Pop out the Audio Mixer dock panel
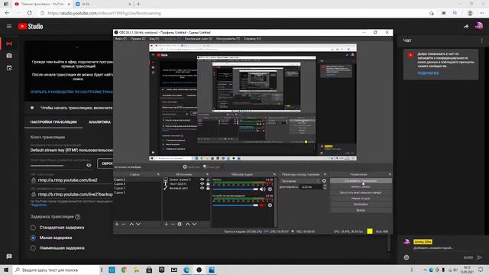Image resolution: width=489 pixels, height=275 pixels. (274, 174)
